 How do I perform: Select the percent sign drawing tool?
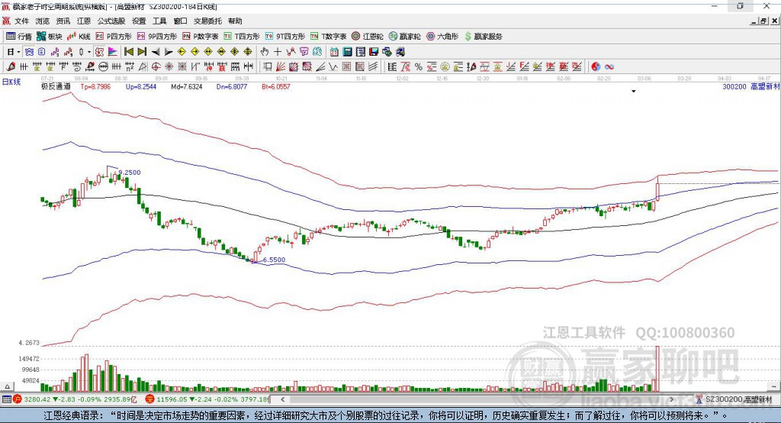(419, 66)
